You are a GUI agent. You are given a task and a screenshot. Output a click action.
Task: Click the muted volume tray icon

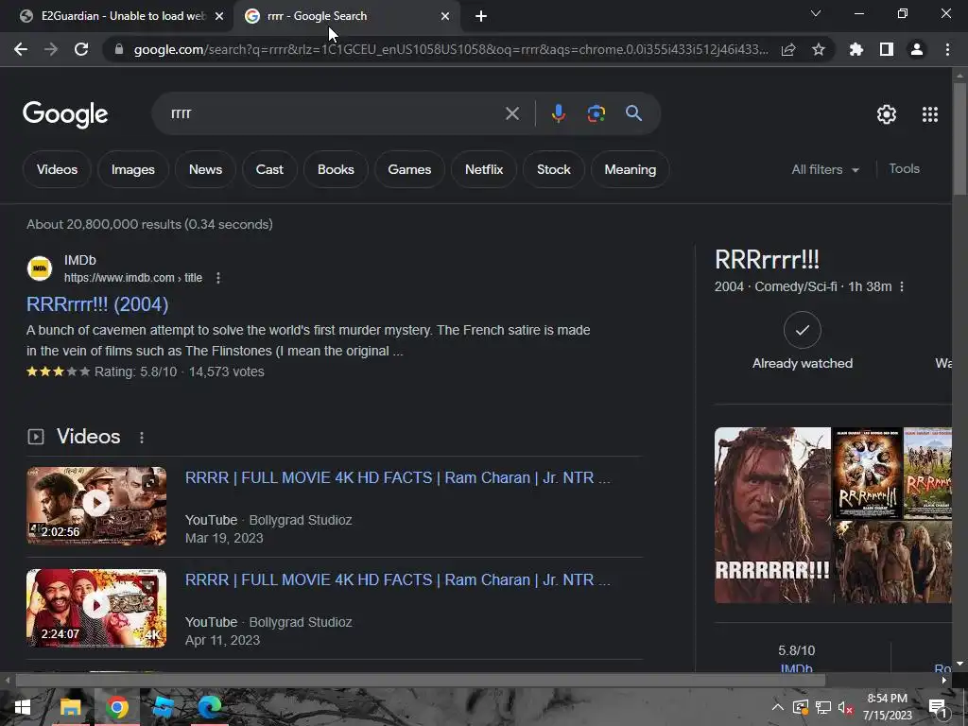click(x=845, y=707)
